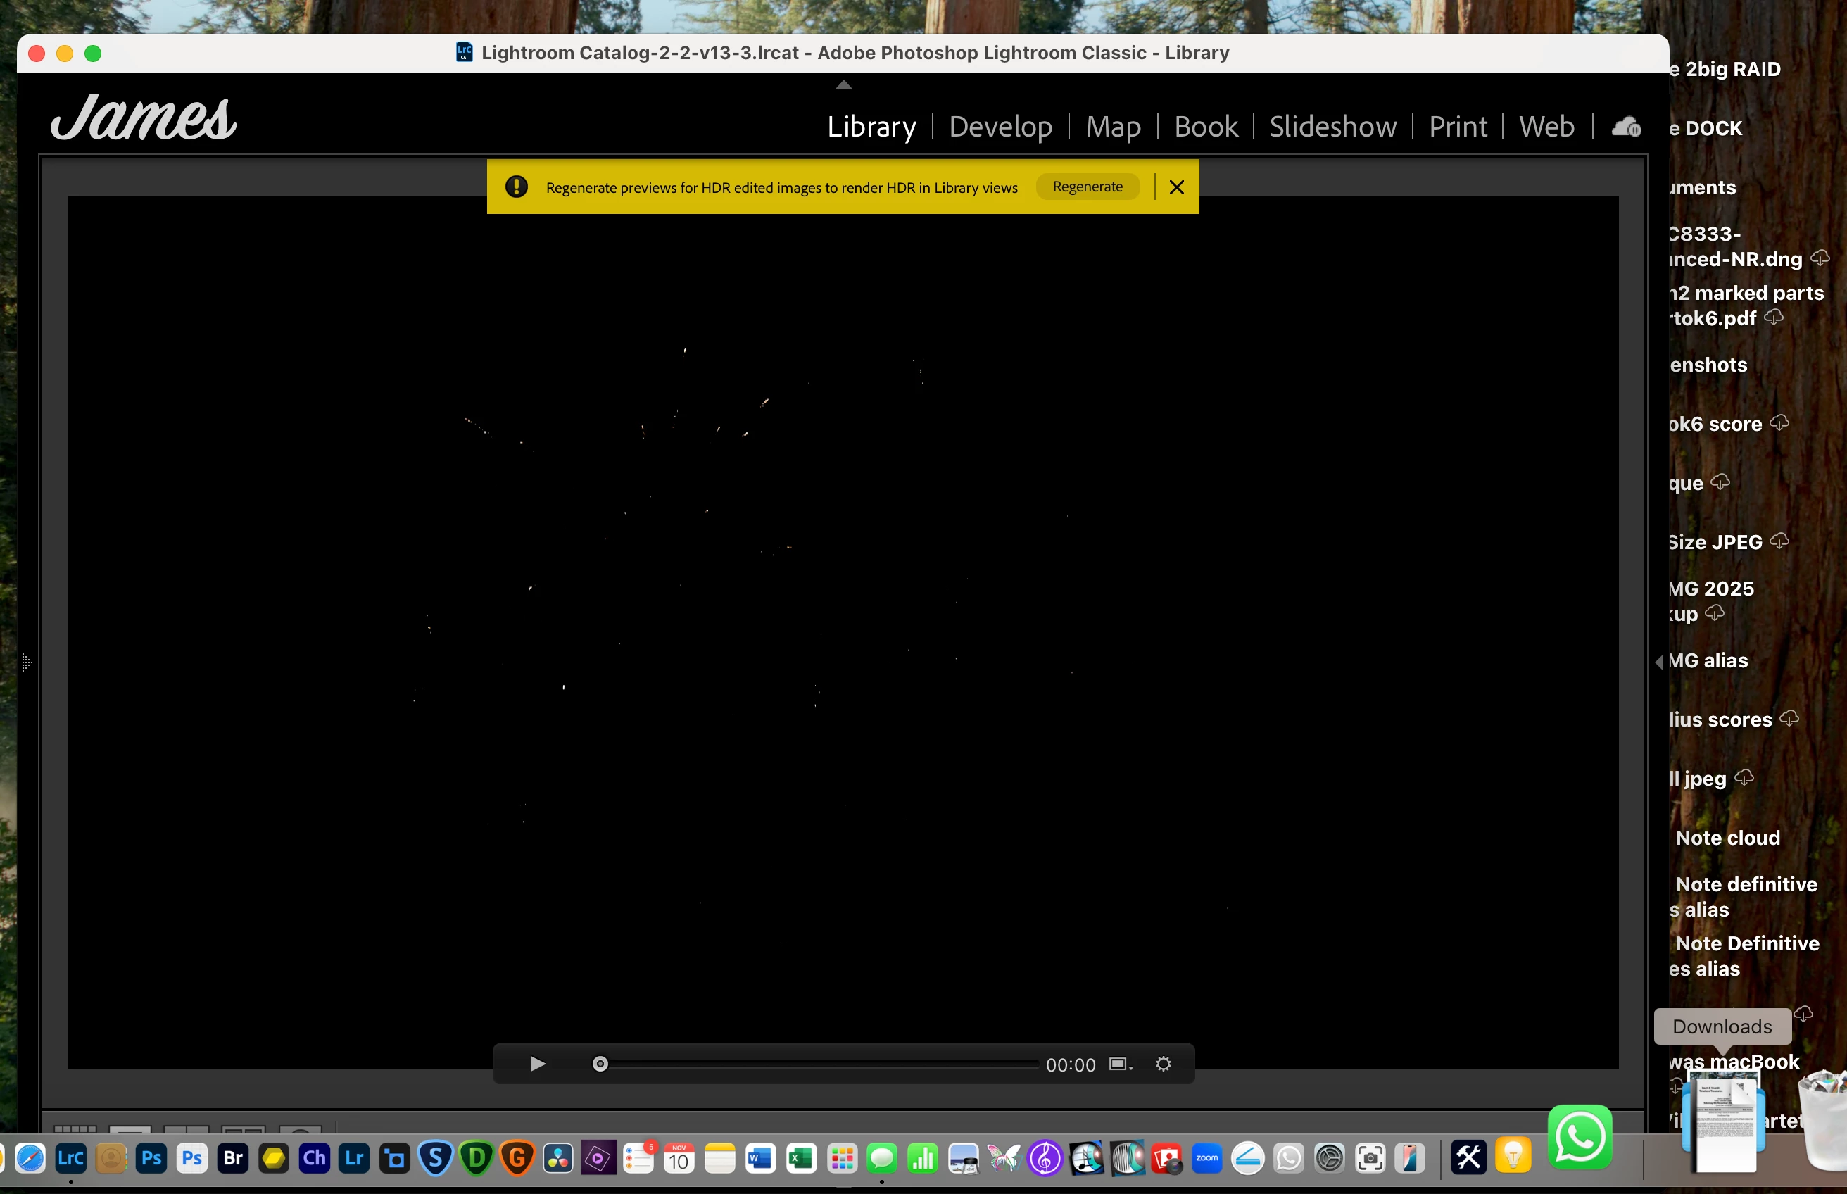Open the cloud sync status icon
This screenshot has width=1847, height=1194.
coord(1626,127)
